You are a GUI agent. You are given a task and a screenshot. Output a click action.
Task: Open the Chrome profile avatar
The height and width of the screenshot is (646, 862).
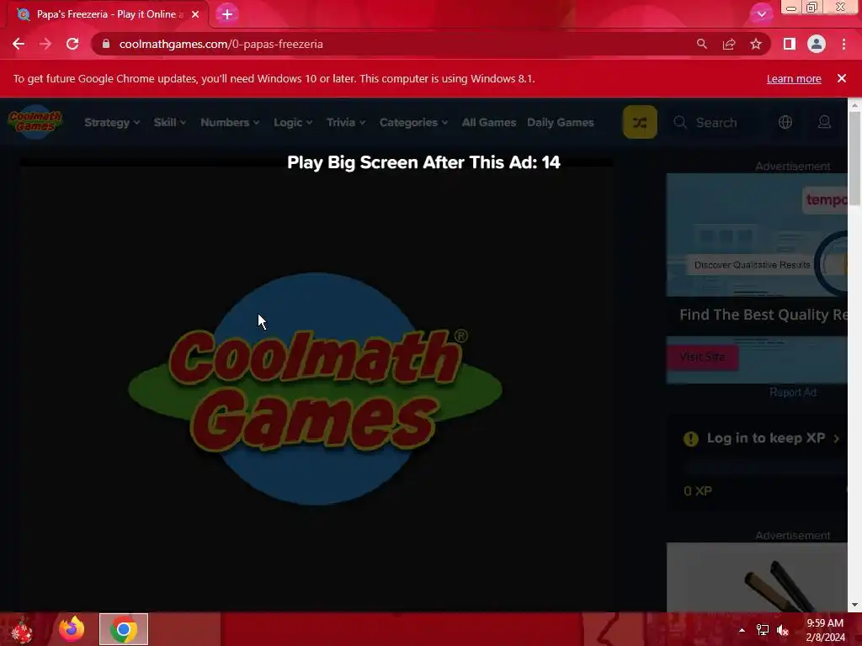[x=817, y=44]
